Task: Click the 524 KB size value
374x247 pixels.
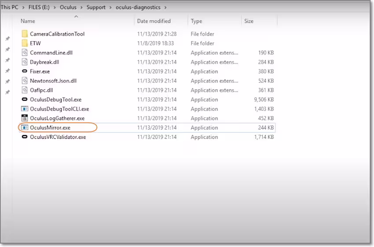Action: pyautogui.click(x=266, y=81)
